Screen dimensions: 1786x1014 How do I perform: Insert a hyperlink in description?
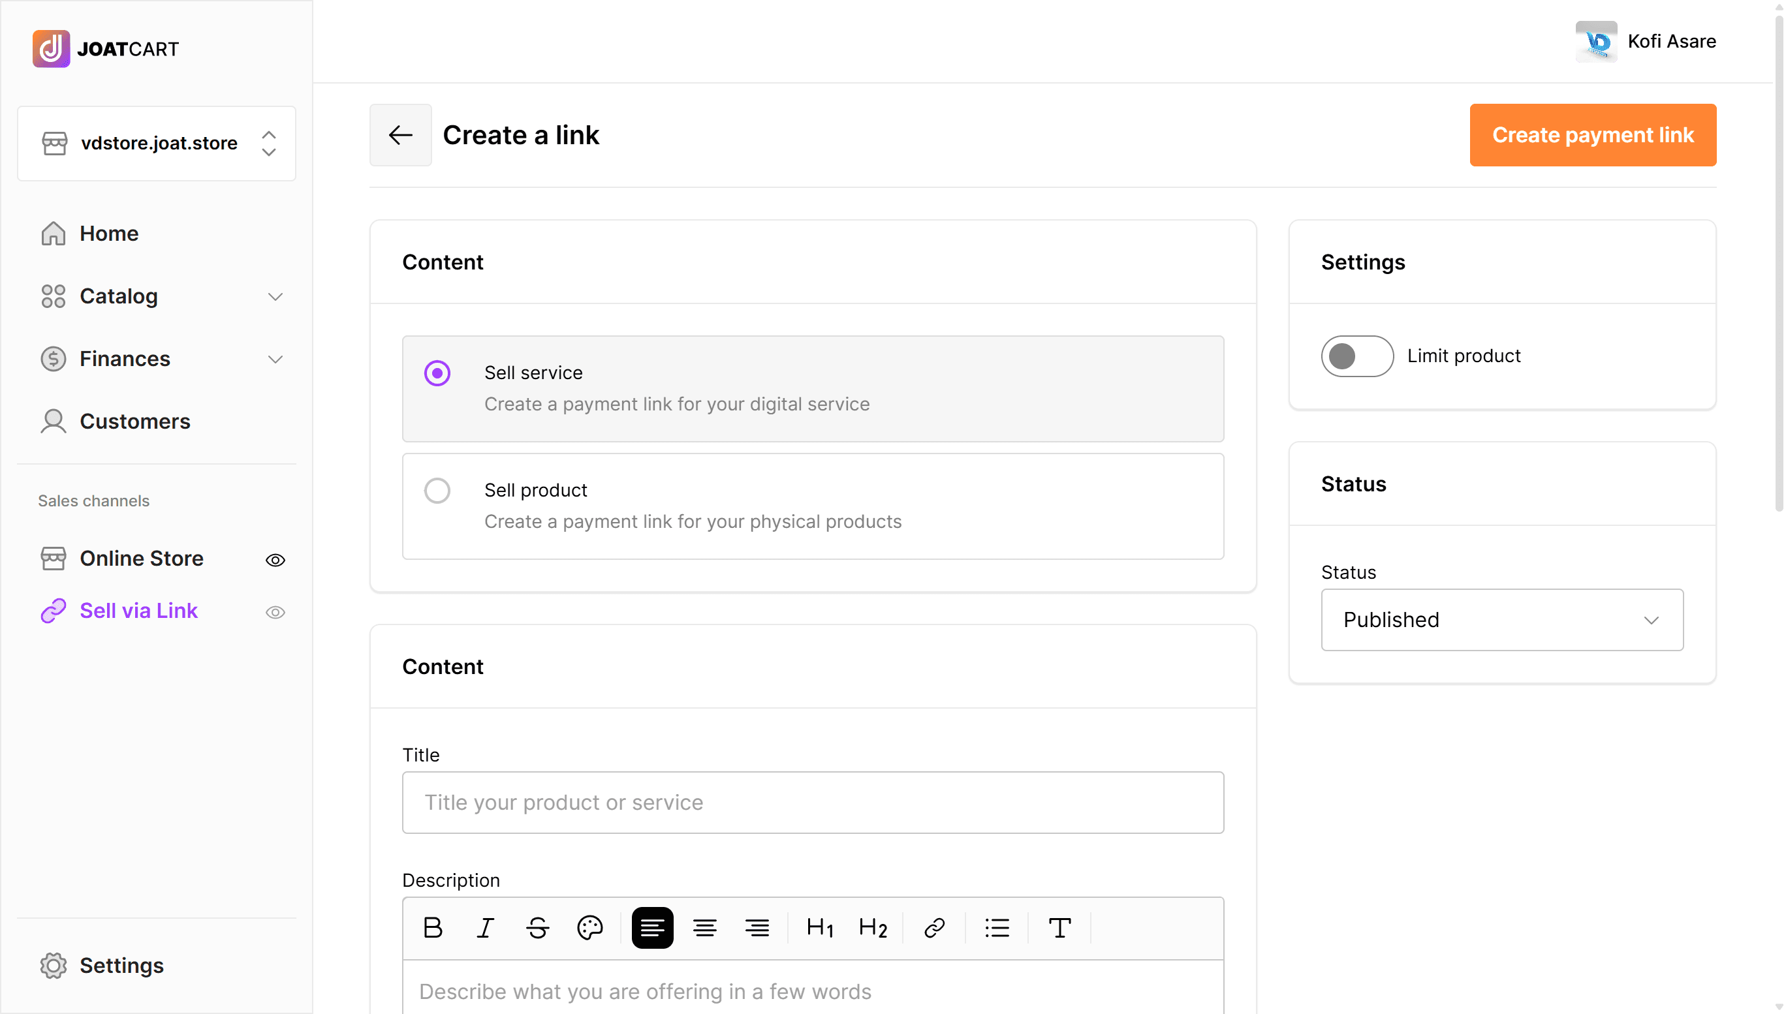(x=934, y=928)
